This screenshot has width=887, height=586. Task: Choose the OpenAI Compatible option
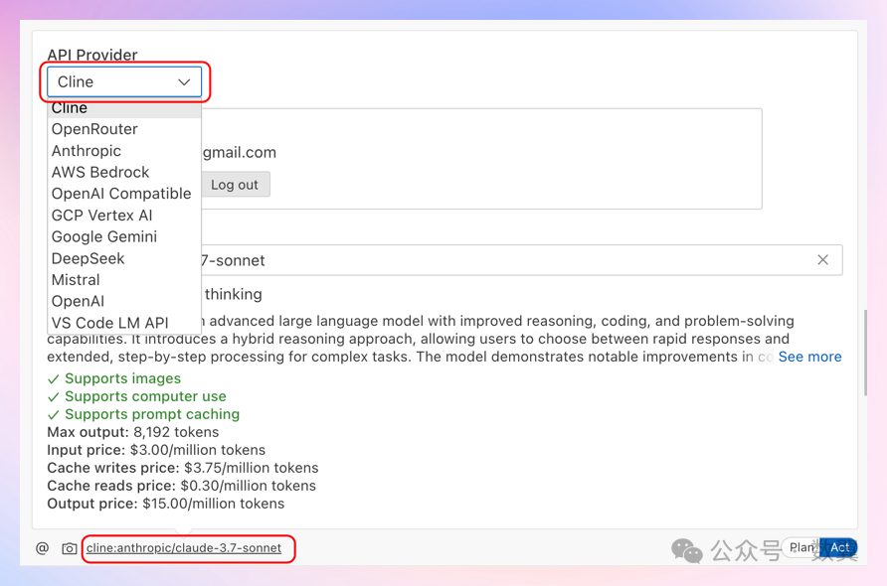(124, 194)
